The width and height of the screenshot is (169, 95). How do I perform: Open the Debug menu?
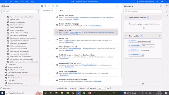16,2
